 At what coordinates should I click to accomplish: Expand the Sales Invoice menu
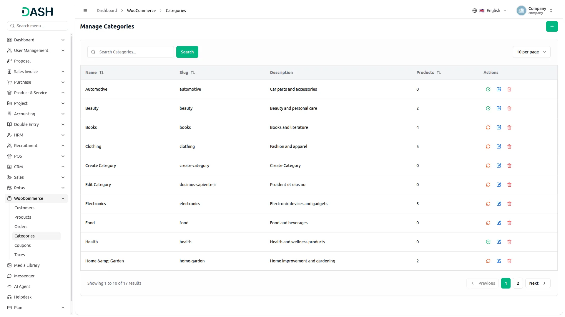point(36,72)
